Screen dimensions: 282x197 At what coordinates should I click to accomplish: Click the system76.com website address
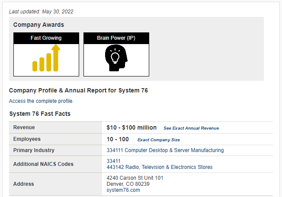(123, 190)
